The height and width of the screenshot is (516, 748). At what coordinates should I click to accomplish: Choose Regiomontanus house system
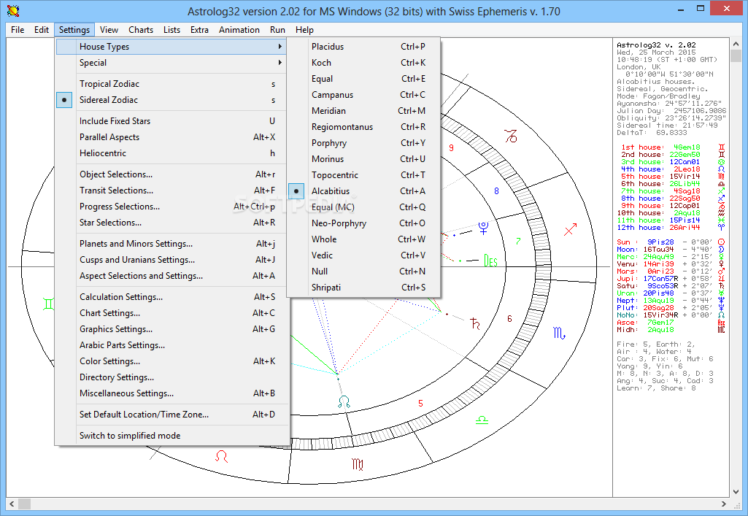tap(363, 127)
